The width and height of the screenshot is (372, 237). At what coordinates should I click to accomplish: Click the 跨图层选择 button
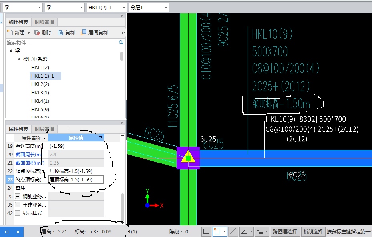pyautogui.click(x=285, y=231)
